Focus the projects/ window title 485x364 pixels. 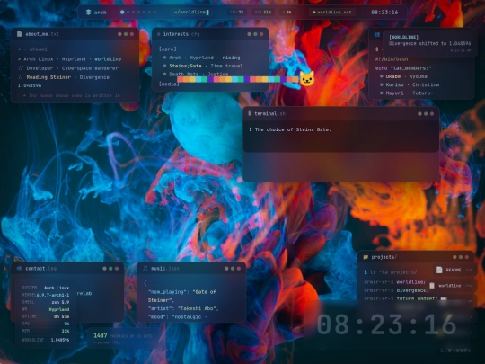coord(384,257)
